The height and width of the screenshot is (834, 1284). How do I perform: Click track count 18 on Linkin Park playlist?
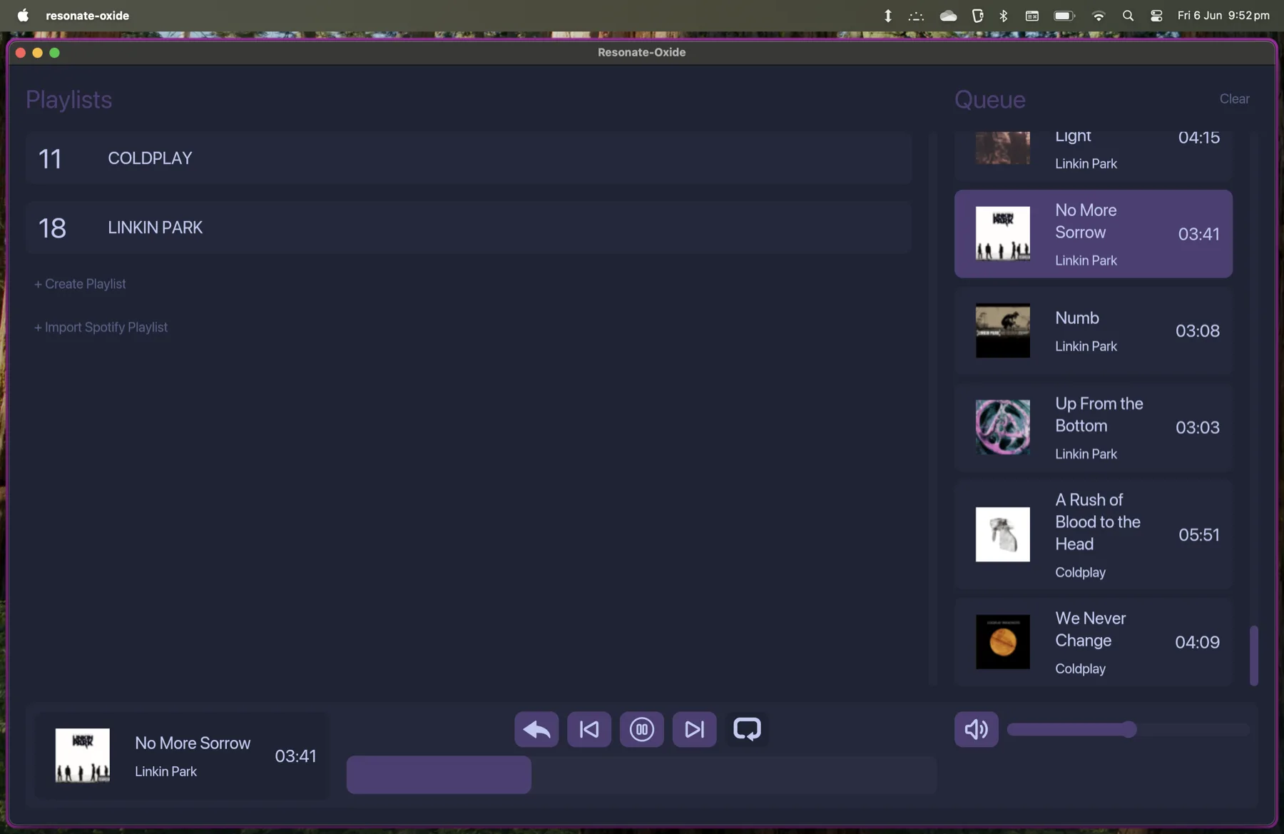pos(52,228)
